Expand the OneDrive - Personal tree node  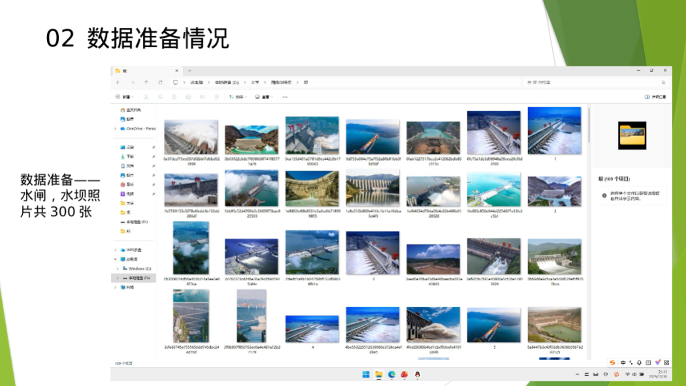(116, 129)
